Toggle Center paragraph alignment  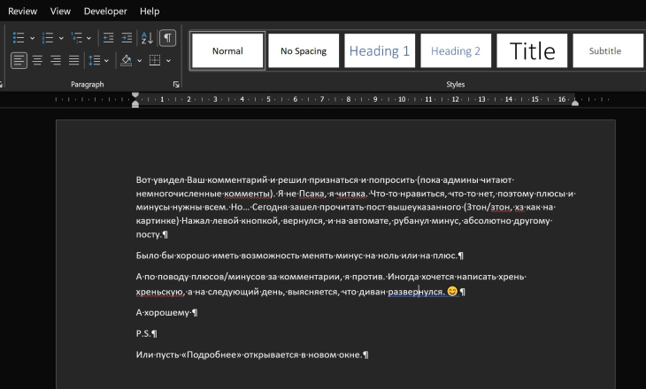pyautogui.click(x=37, y=60)
